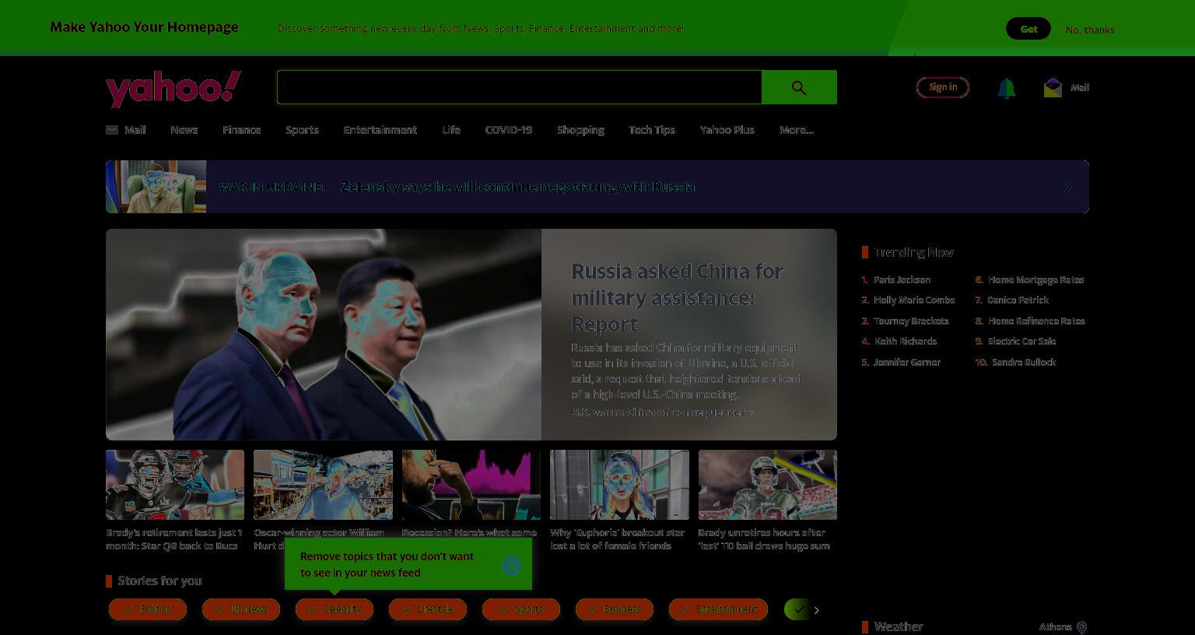The width and height of the screenshot is (1195, 635).
Task: Open Shopping in the navigation bar
Action: [580, 130]
